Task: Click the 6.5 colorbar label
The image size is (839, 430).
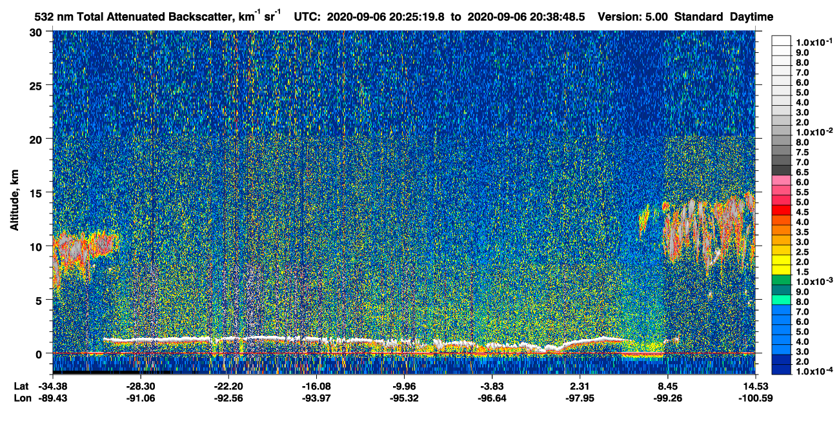Action: [x=802, y=172]
